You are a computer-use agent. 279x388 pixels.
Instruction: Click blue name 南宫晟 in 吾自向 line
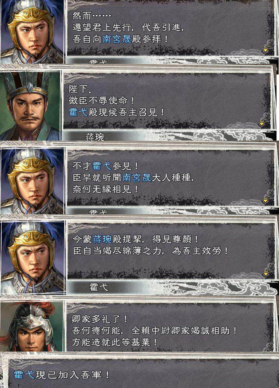tap(117, 39)
